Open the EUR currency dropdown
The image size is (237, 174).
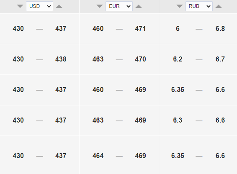(119, 6)
